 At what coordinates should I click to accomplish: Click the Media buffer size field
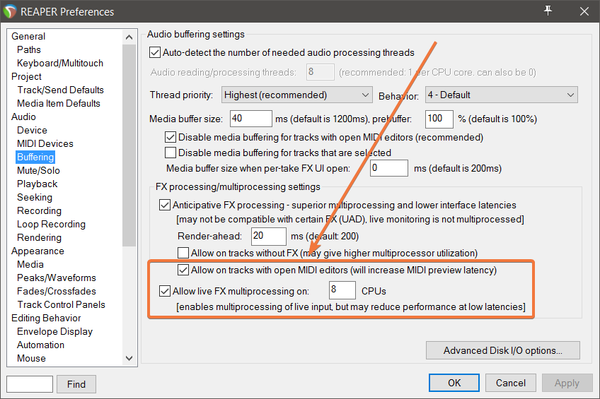251,119
